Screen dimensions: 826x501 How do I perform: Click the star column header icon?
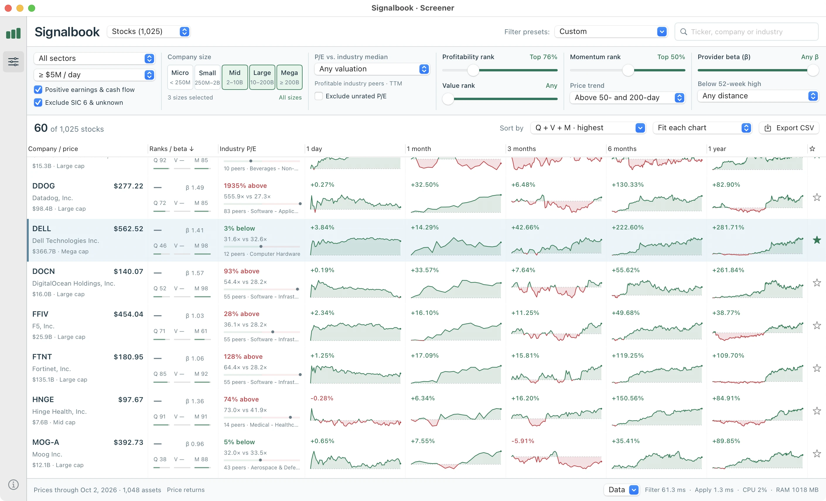point(812,149)
